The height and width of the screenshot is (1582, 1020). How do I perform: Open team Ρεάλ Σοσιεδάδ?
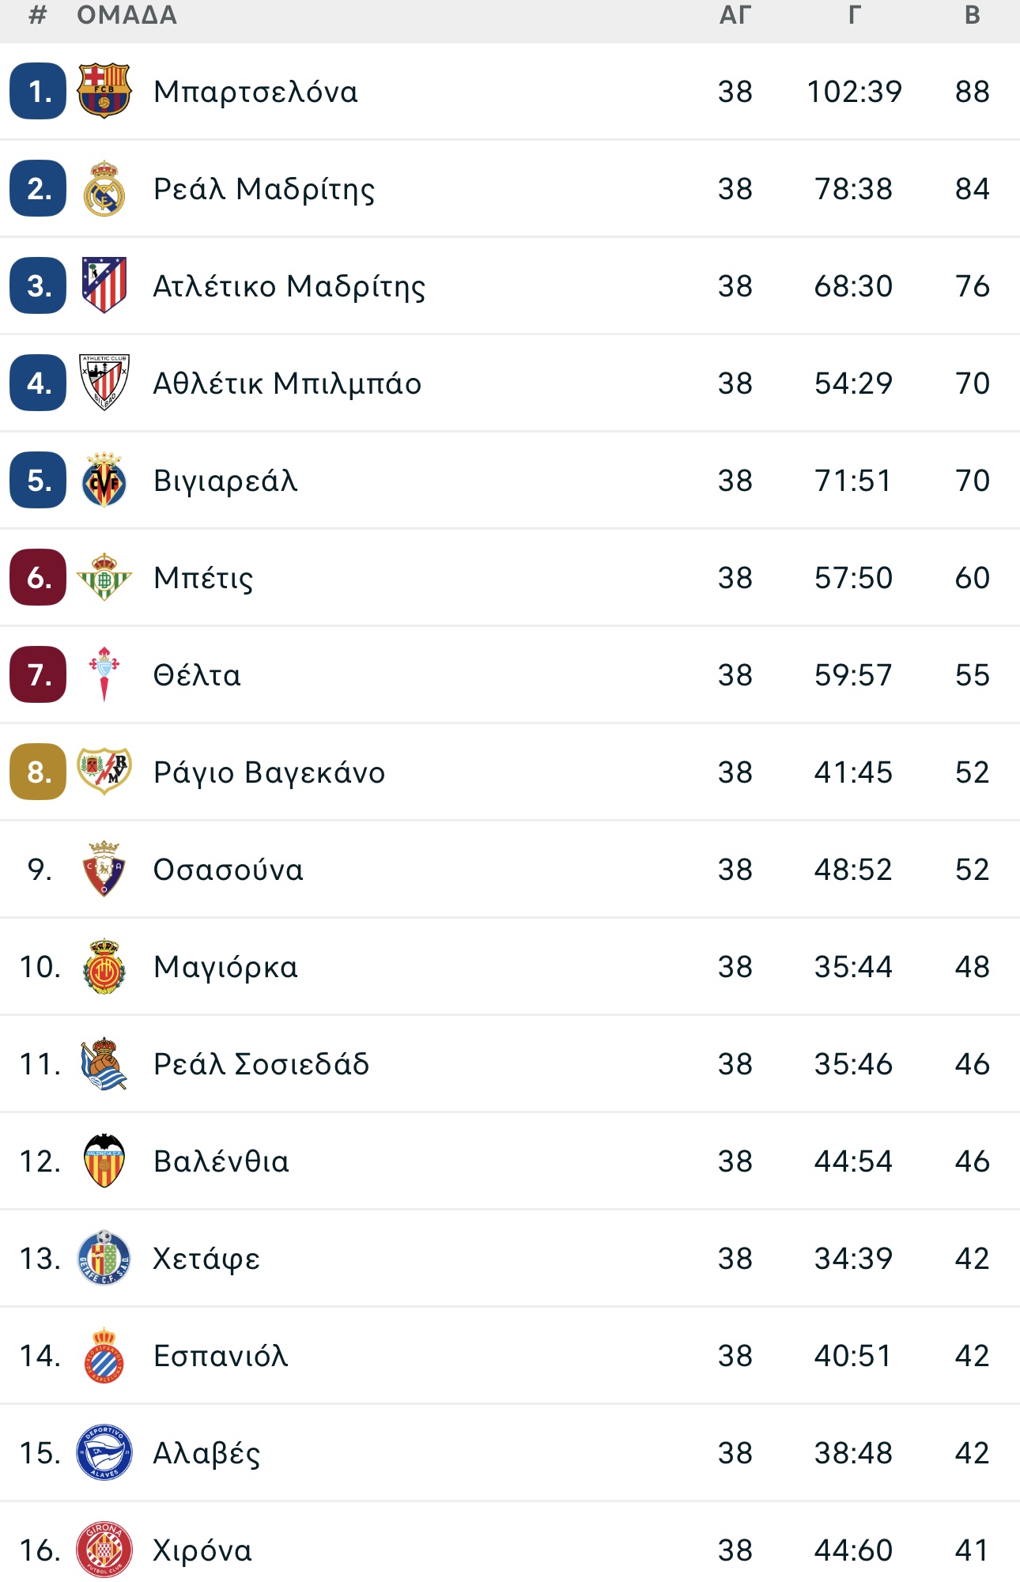(261, 1064)
